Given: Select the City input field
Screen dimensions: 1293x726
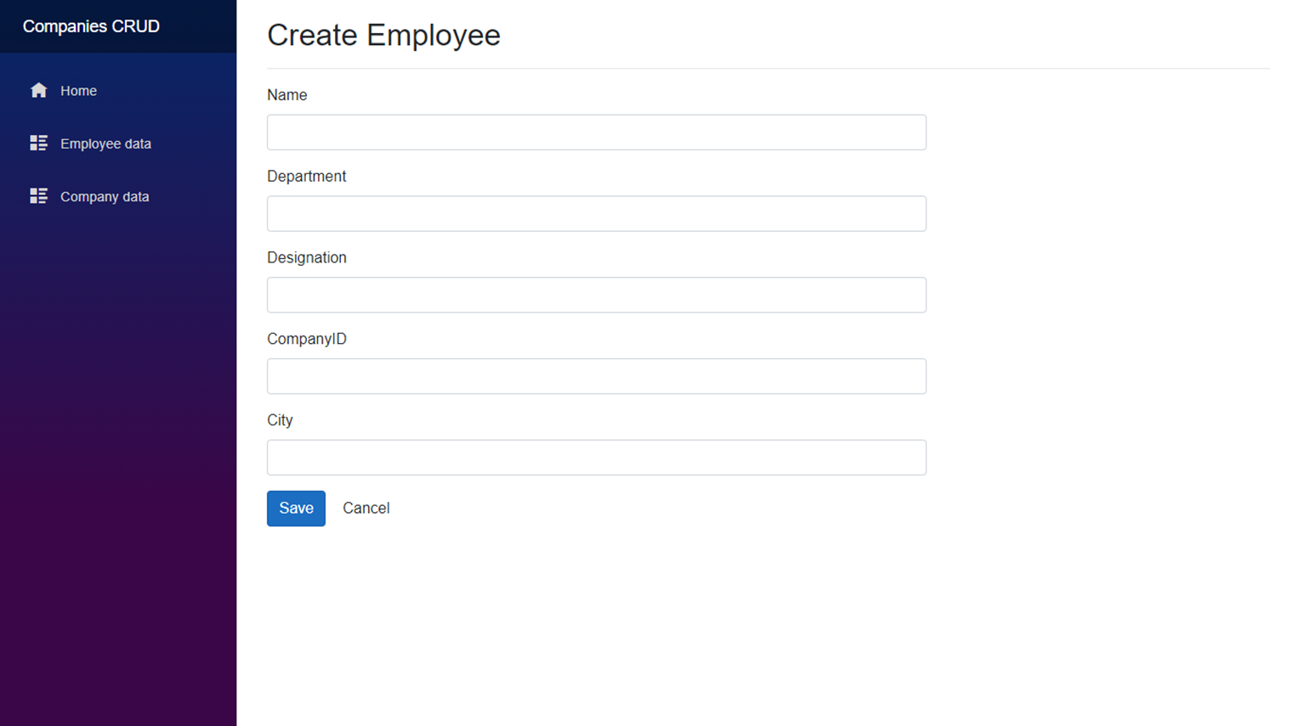Looking at the screenshot, I should pos(596,457).
